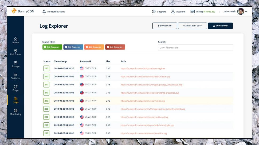This screenshot has width=259, height=145.
Task: Toggle the 2XX Requests filter
Action: pyautogui.click(x=52, y=47)
